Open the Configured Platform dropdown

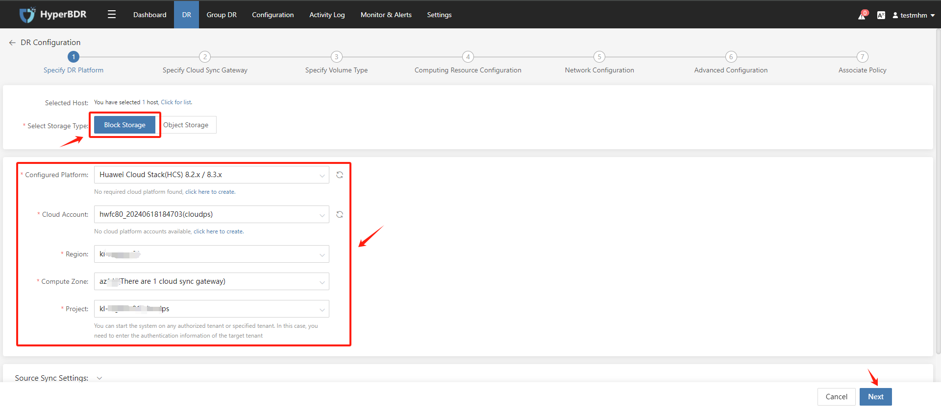[x=211, y=175]
